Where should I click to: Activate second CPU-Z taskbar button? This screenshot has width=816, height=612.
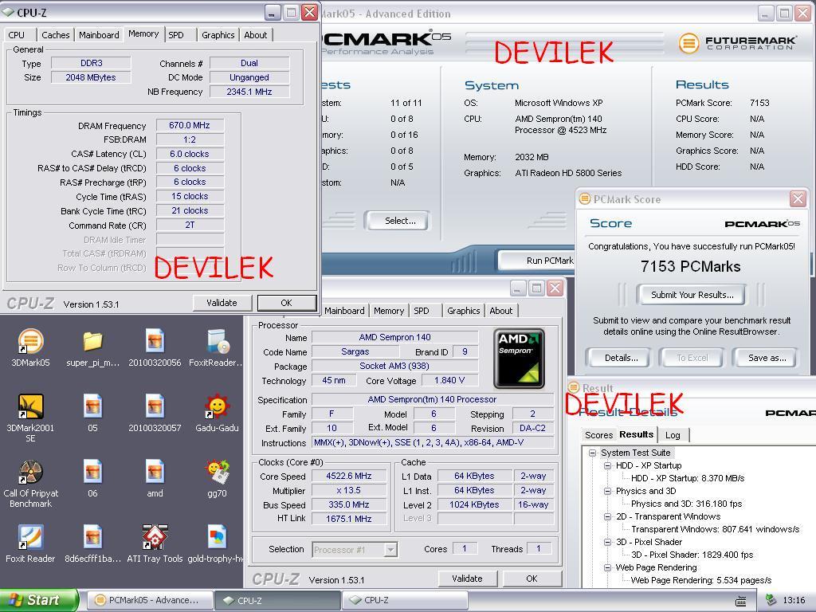(x=404, y=600)
